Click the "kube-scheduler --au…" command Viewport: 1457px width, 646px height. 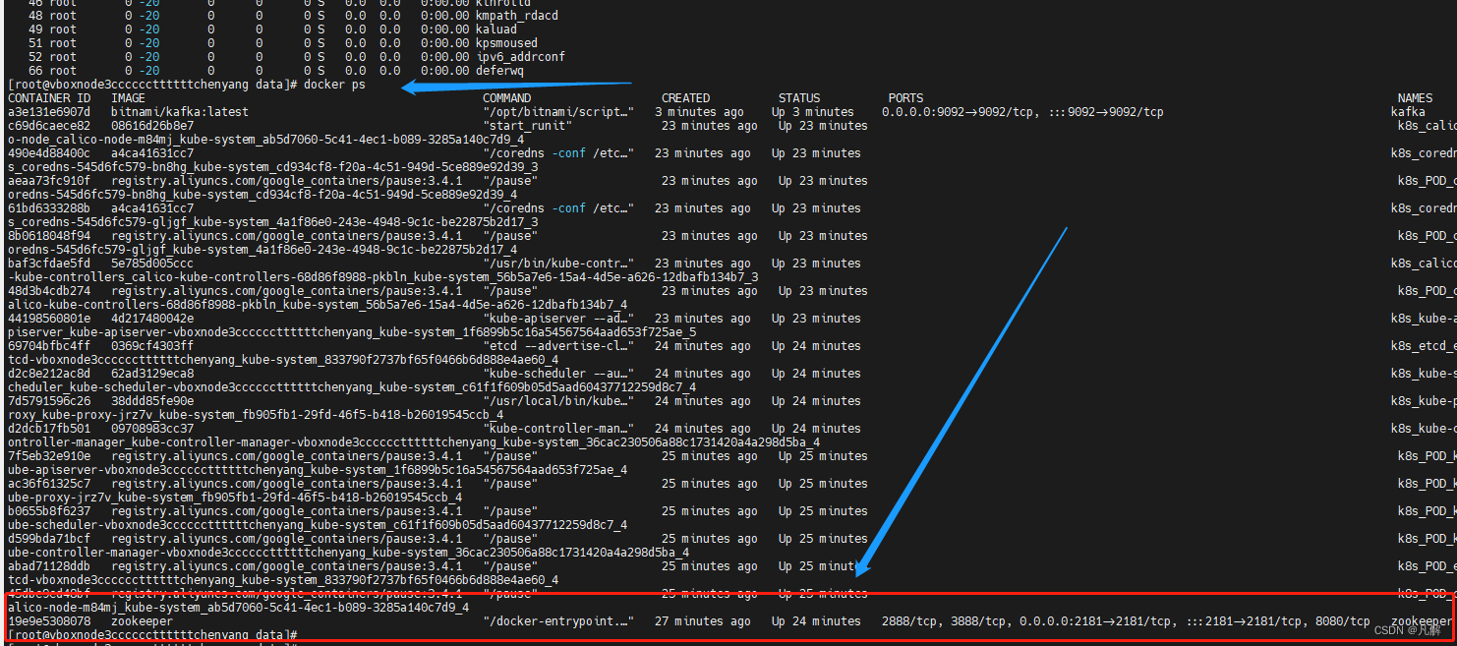(558, 374)
